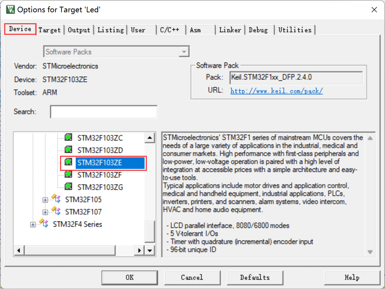The height and width of the screenshot is (289, 385).
Task: Switch to the Target tab
Action: point(50,30)
